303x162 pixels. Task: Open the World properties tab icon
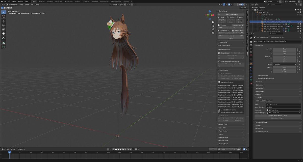(x=251, y=55)
